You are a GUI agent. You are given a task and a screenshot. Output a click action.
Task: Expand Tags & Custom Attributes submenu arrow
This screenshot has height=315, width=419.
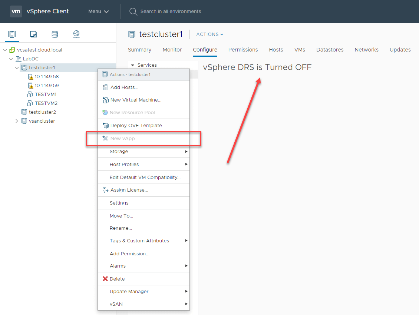[186, 241]
